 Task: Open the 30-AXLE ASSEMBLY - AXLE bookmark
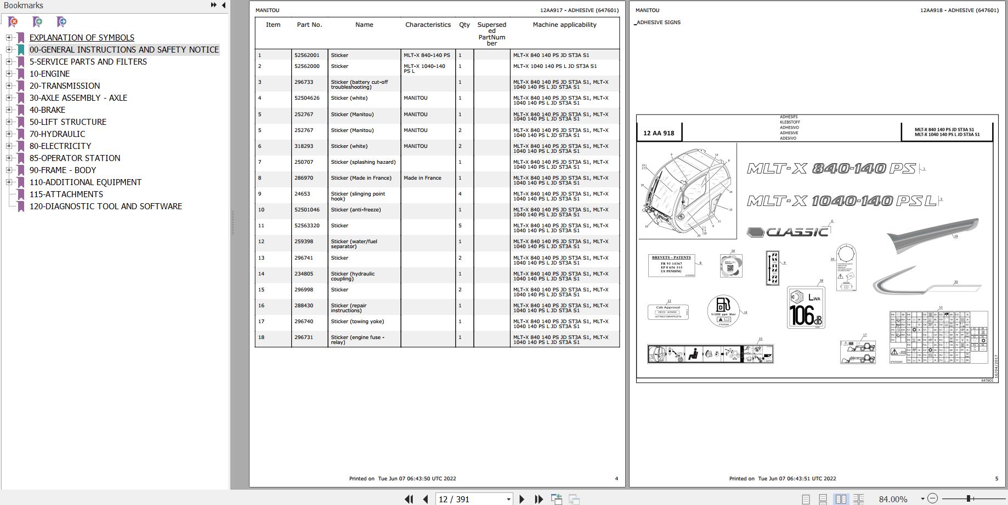tap(78, 98)
